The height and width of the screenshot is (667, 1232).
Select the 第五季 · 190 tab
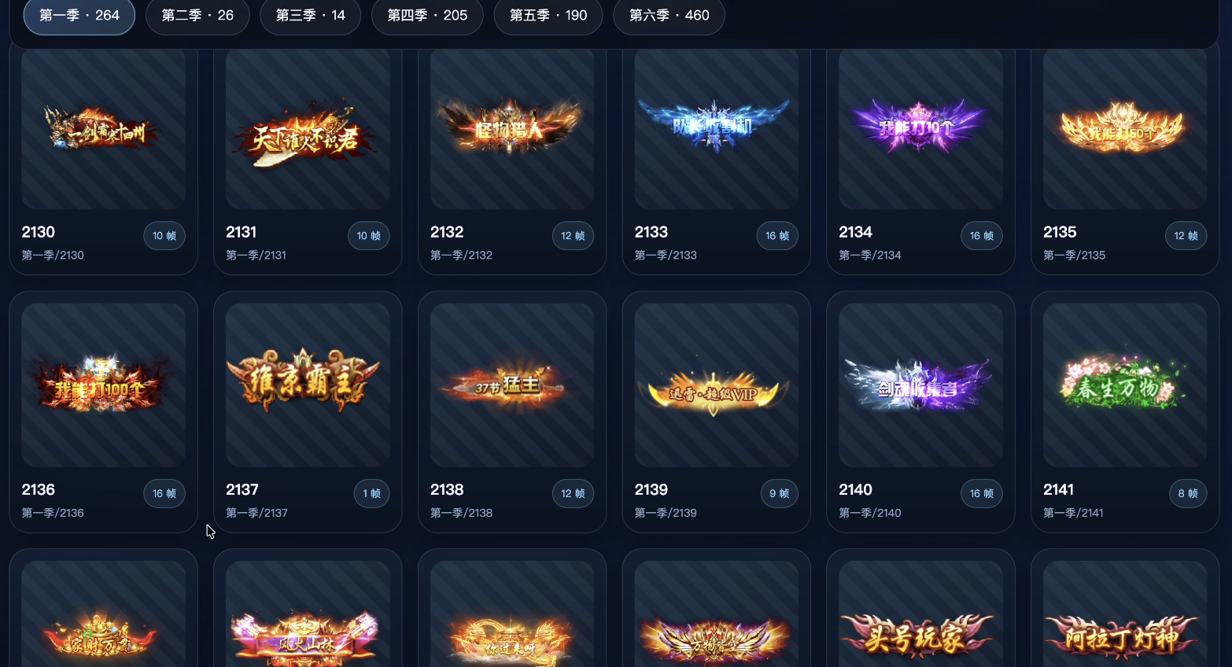(x=548, y=15)
